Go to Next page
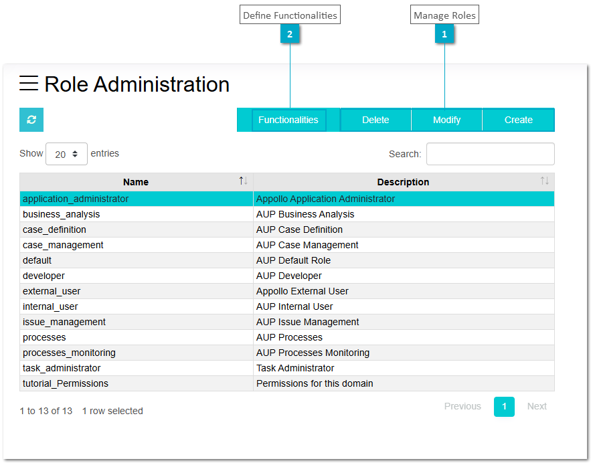The width and height of the screenshot is (593, 465). point(537,406)
